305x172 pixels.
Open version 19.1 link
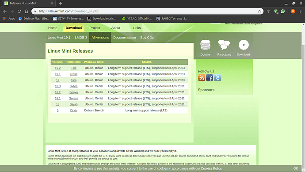point(57,74)
